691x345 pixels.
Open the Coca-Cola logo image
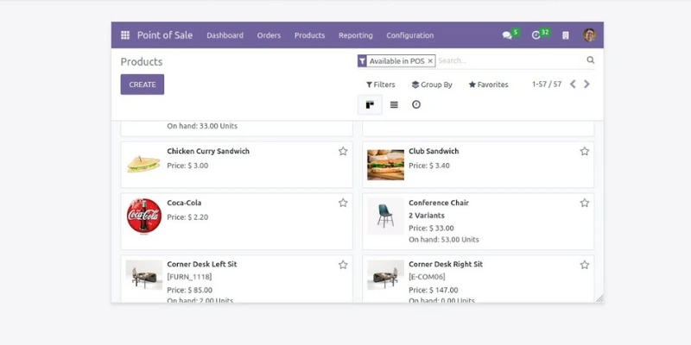tap(143, 216)
